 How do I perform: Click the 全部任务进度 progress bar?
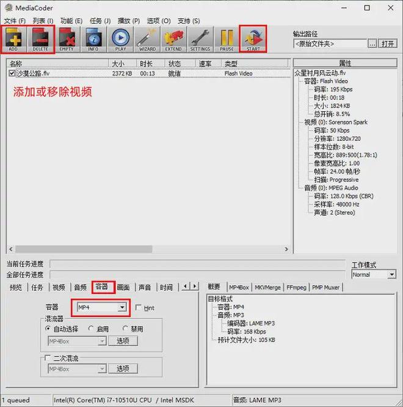point(198,274)
